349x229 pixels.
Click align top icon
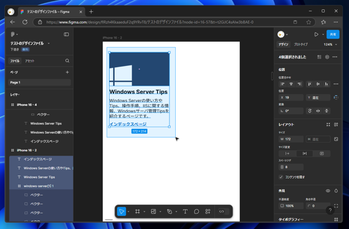[x=309, y=84]
